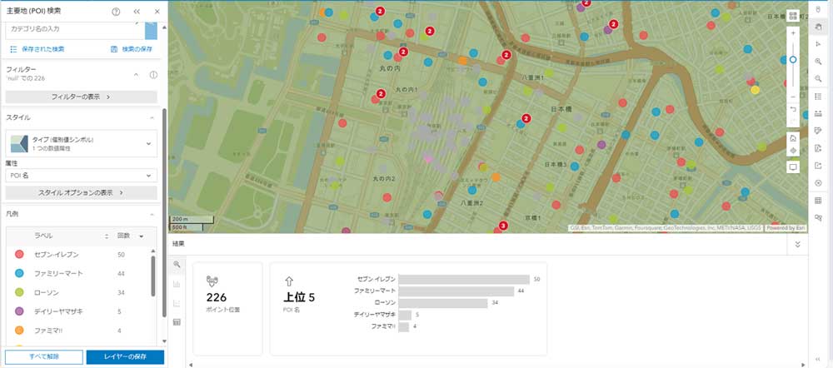This screenshot has width=833, height=368.
Task: Select the pan hand tool
Action: click(x=818, y=27)
